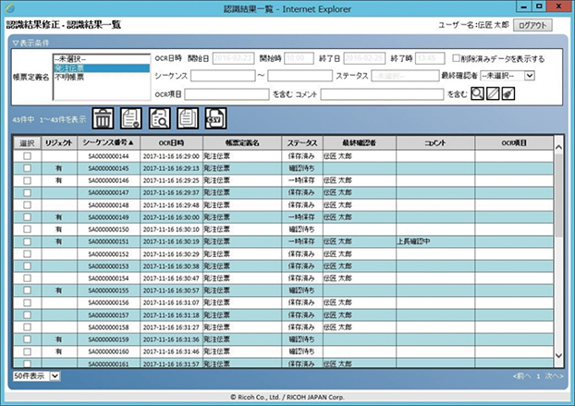Viewport: 575px width, 406px height.
Task: Click the document edit icon beside the trash can
Action: [132, 117]
